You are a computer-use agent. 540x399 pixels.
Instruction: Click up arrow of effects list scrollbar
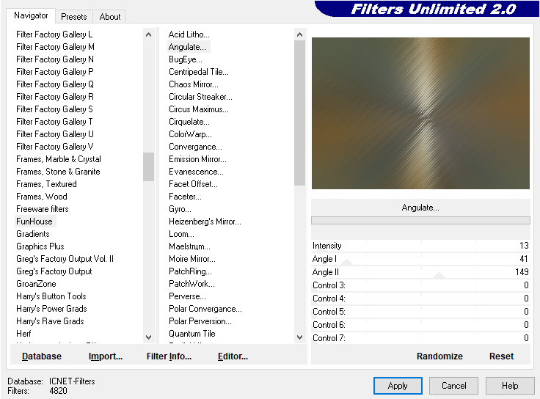299,34
